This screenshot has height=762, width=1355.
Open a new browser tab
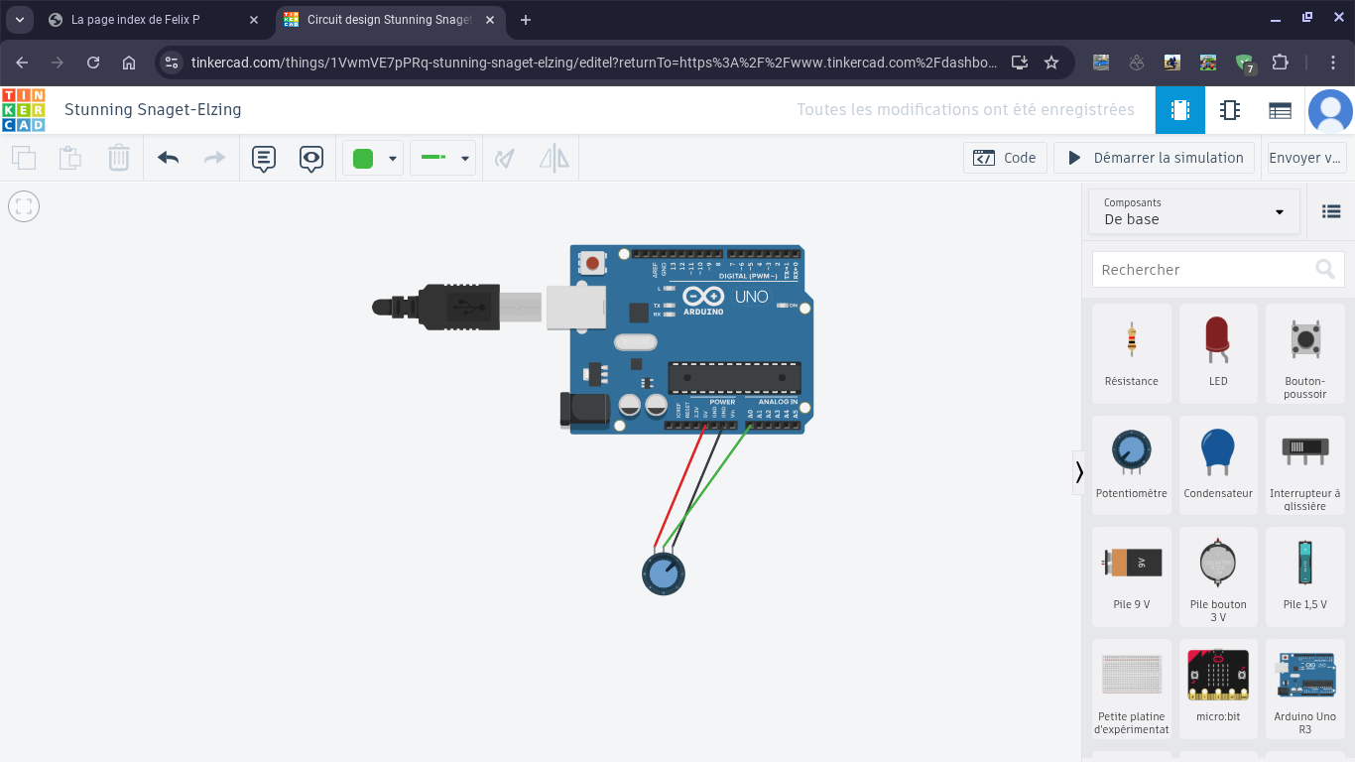(526, 20)
